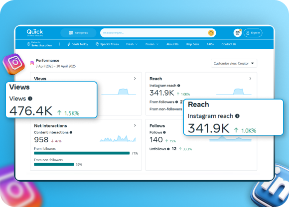This screenshot has width=289, height=207.
Task: Click the 958 content interactions value
Action: pos(41,140)
